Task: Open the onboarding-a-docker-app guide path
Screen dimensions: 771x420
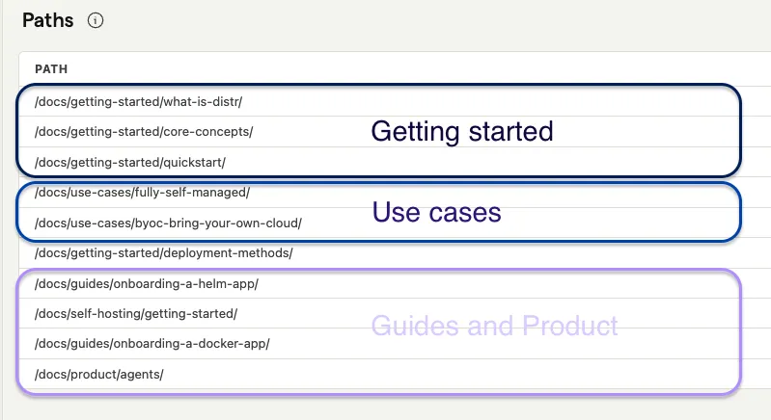Action: pos(151,344)
